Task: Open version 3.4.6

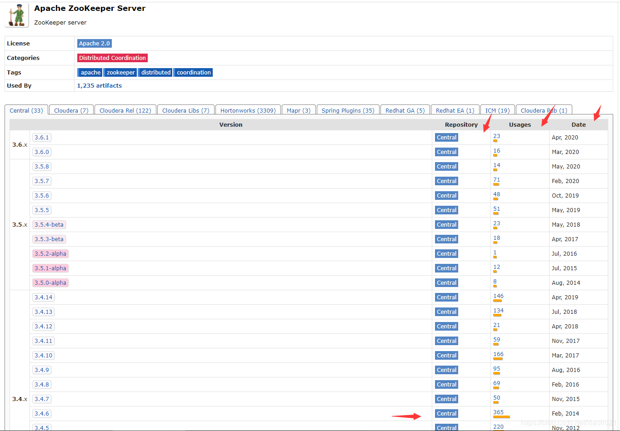Action: [41, 413]
